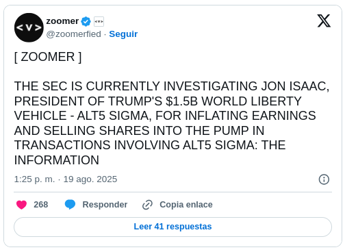The width and height of the screenshot is (345, 252).
Task: Open the tweet info icon
Action: coord(324,179)
